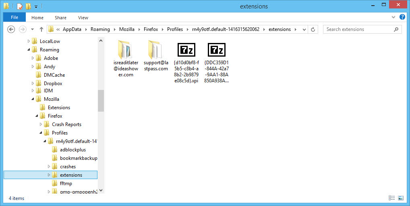Show hidden path breadcrumb chevrons
This screenshot has height=206, width=410.
pos(58,29)
